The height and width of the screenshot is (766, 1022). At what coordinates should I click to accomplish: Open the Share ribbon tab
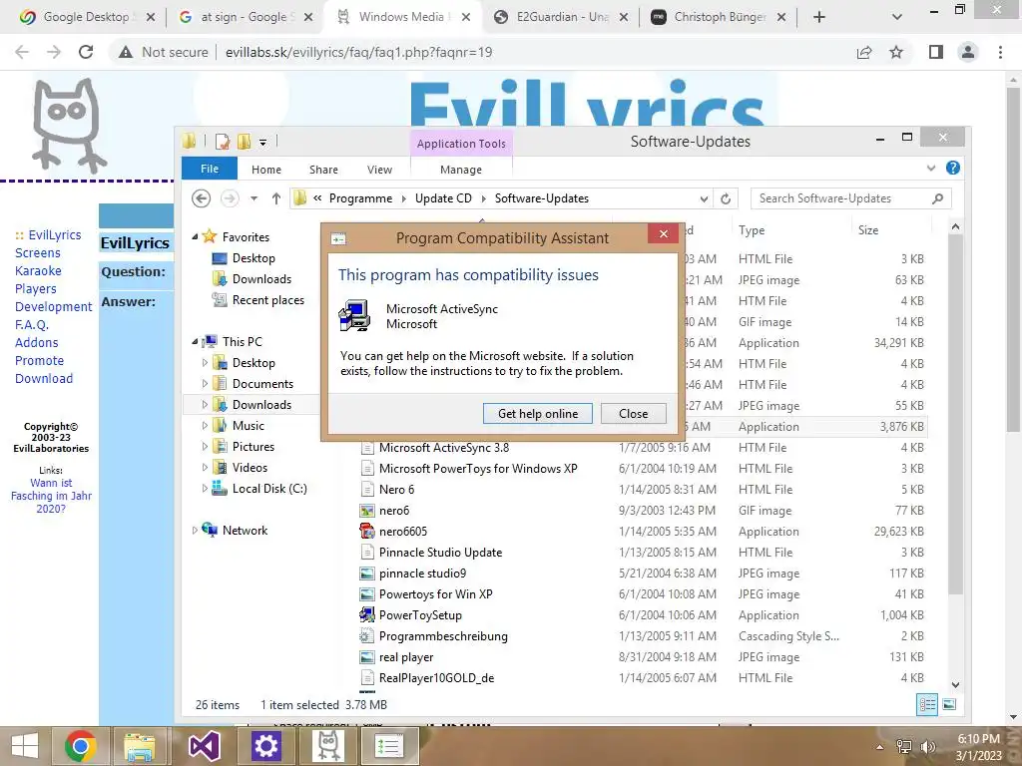(323, 170)
